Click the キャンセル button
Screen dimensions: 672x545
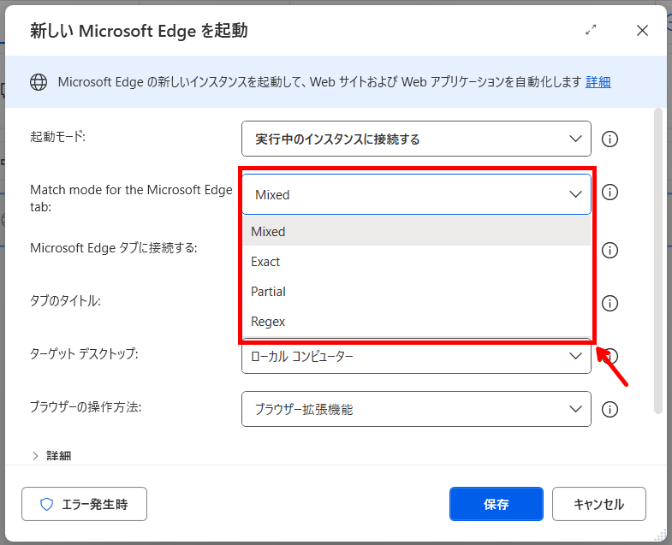coord(598,504)
